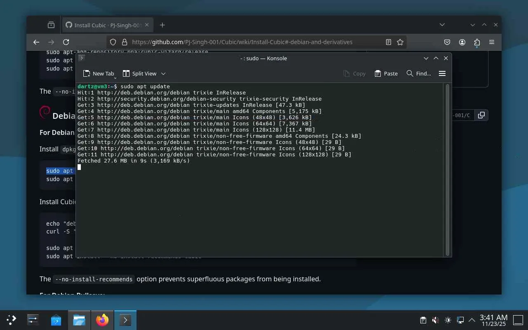Viewport: 528px width, 330px height.
Task: Open the Firefox application menu
Action: click(x=492, y=42)
